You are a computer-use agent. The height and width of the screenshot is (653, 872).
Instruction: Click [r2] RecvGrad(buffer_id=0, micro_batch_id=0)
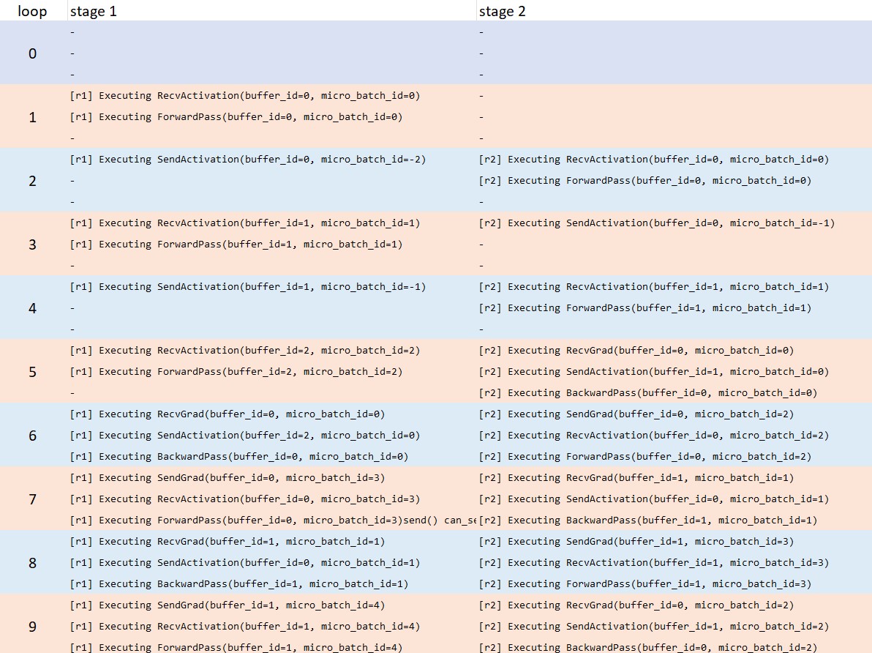click(x=636, y=351)
